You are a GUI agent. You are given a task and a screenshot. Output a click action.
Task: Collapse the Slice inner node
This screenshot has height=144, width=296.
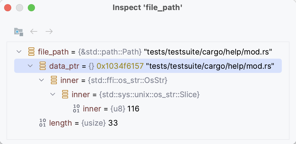coord(53,95)
